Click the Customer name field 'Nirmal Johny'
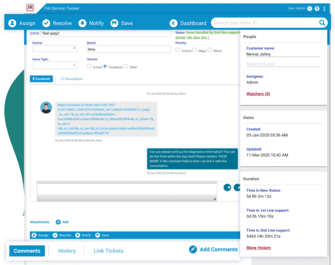Viewport: 335px width, 265px height. 283,54
